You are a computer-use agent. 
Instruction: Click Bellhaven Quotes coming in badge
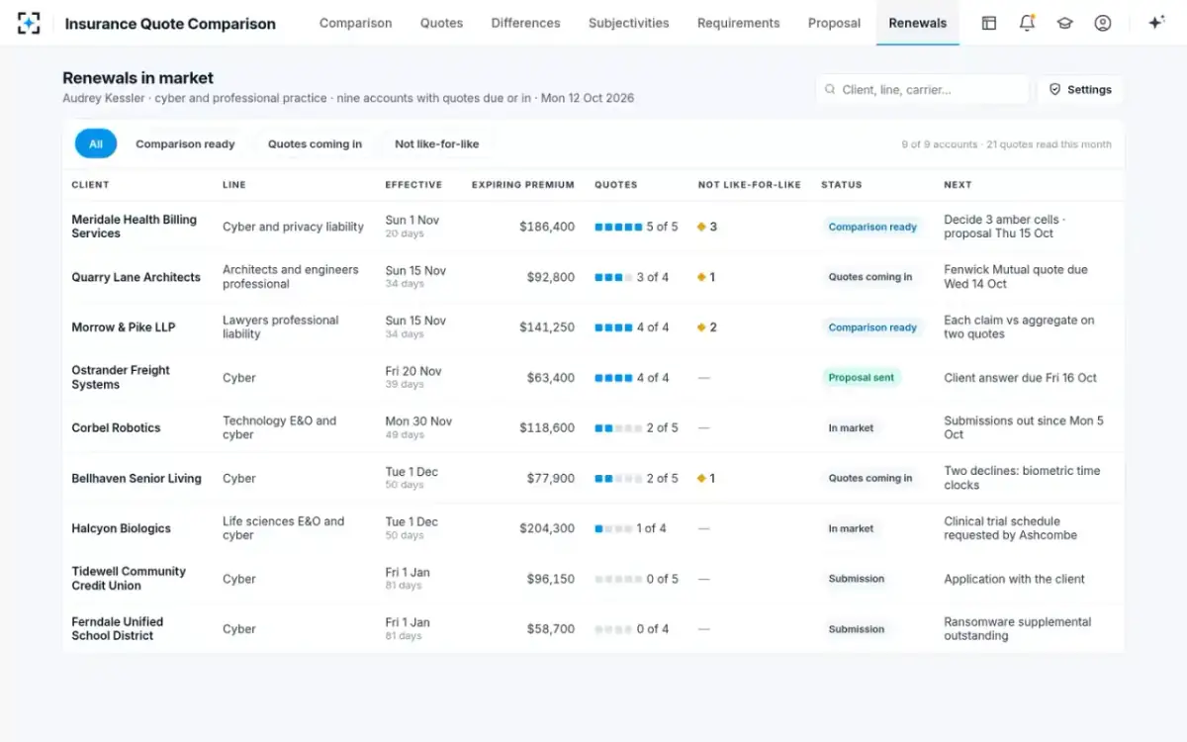pos(870,478)
